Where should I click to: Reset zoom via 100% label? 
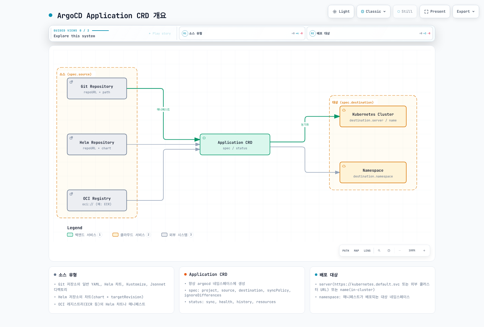coord(412,251)
